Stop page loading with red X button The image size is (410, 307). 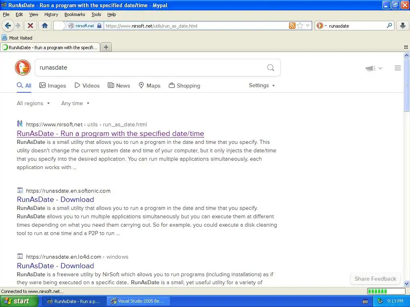[30, 26]
